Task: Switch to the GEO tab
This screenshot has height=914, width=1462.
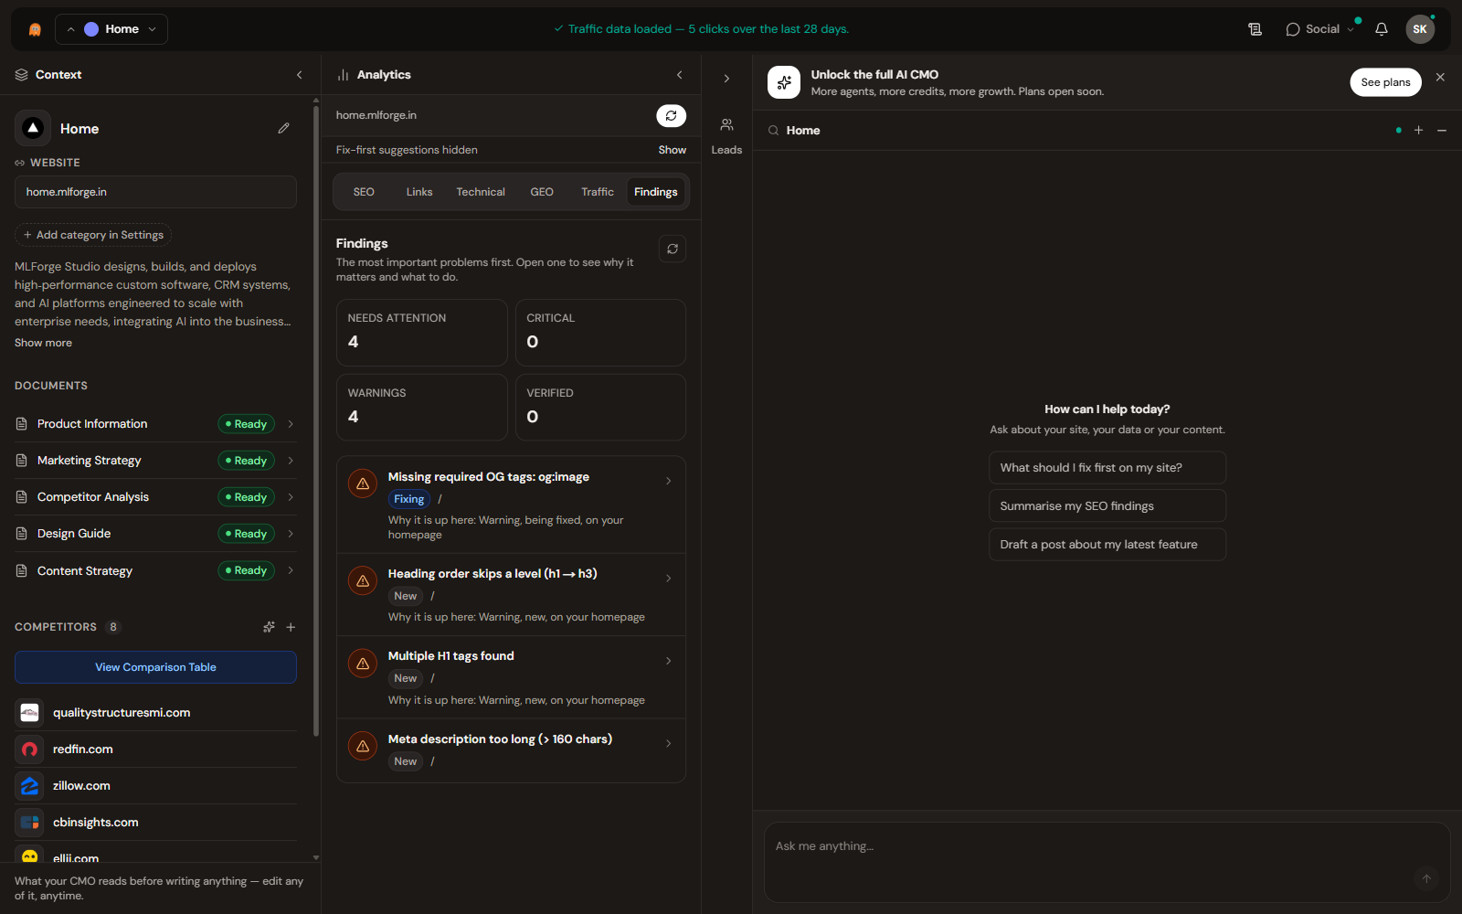Action: (542, 192)
